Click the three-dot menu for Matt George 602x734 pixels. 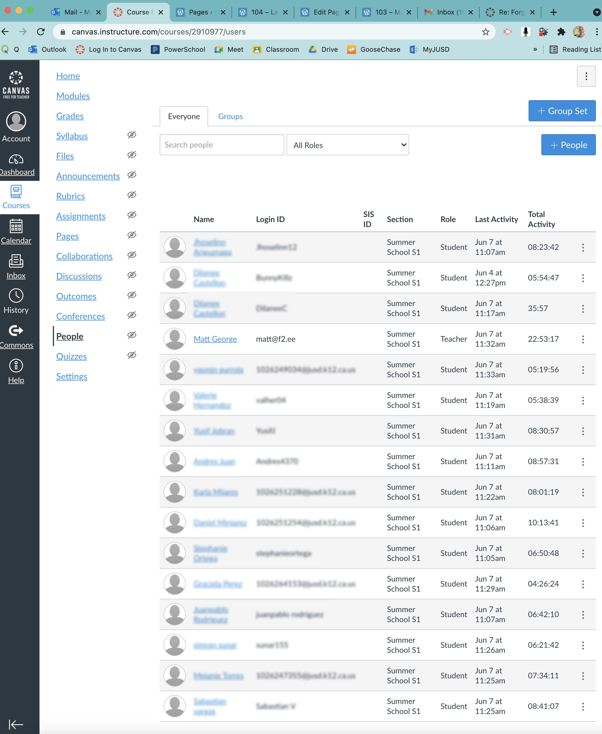point(583,339)
